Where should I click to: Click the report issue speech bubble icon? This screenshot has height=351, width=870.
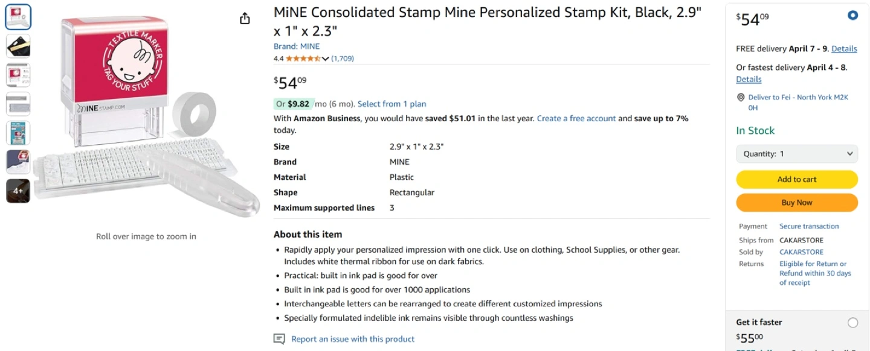click(279, 339)
